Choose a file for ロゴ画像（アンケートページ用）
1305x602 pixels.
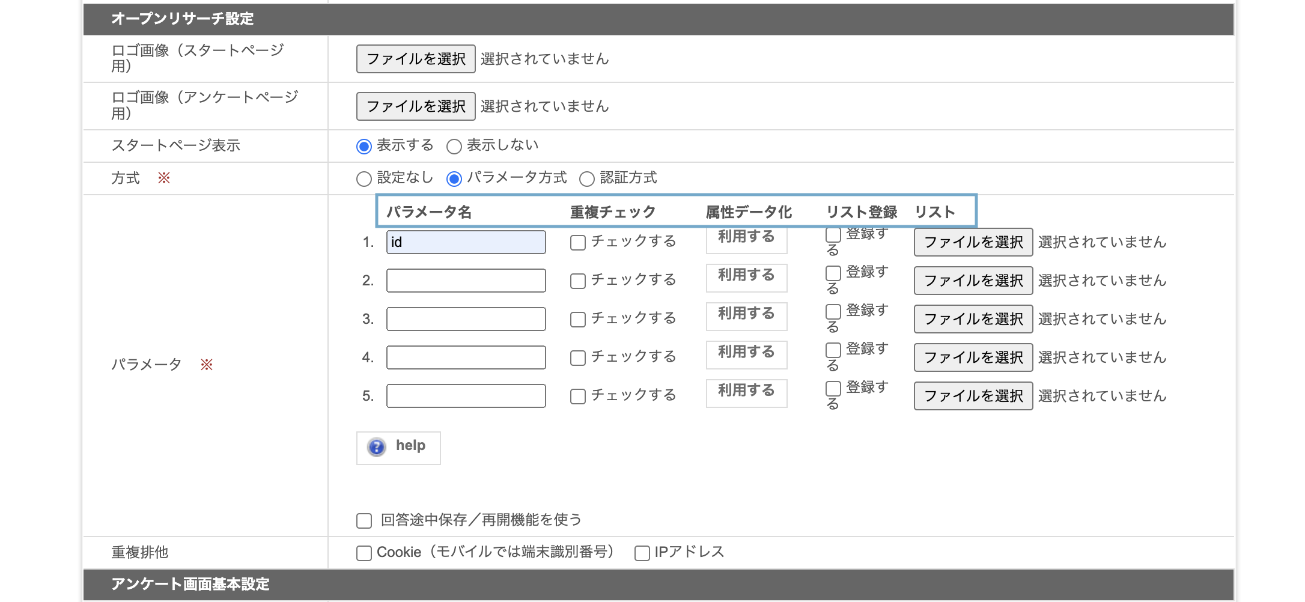415,106
